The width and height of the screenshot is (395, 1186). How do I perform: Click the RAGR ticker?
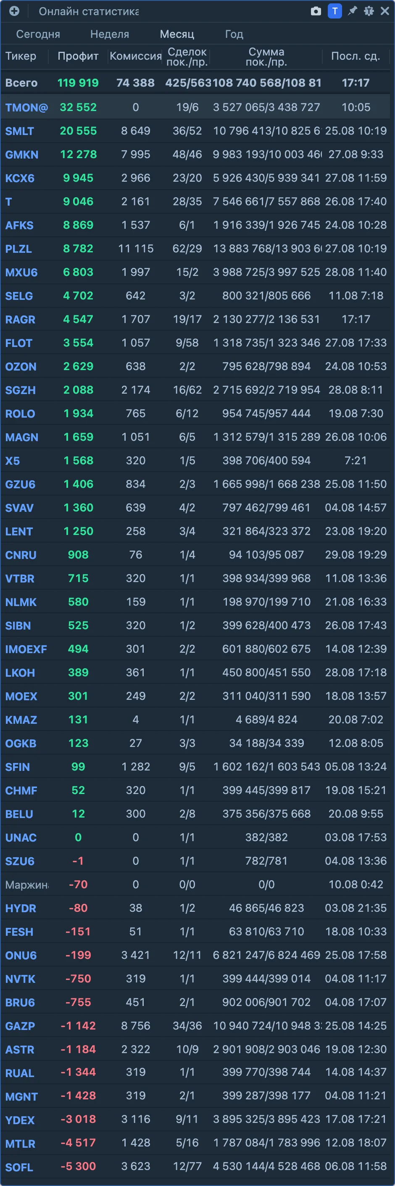(20, 320)
